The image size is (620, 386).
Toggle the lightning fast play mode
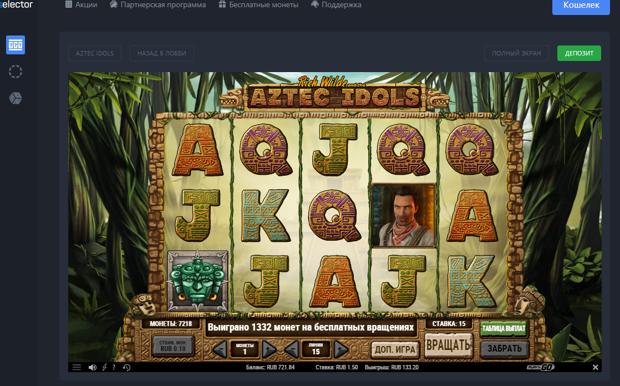[x=104, y=367]
